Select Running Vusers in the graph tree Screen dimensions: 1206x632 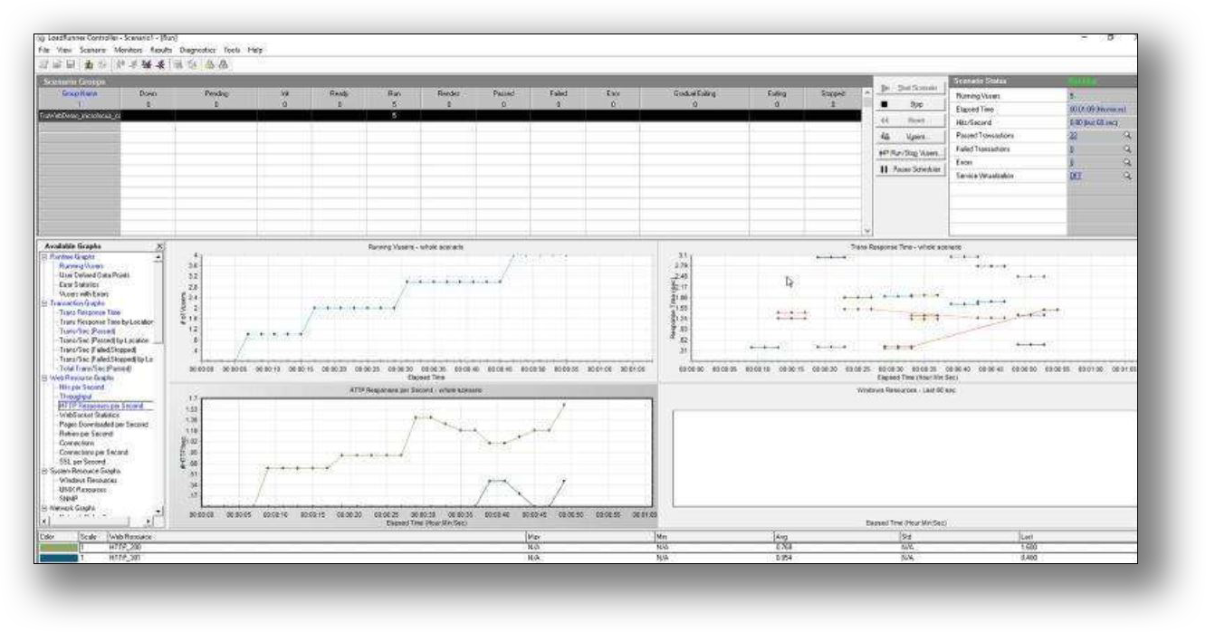[x=81, y=267]
